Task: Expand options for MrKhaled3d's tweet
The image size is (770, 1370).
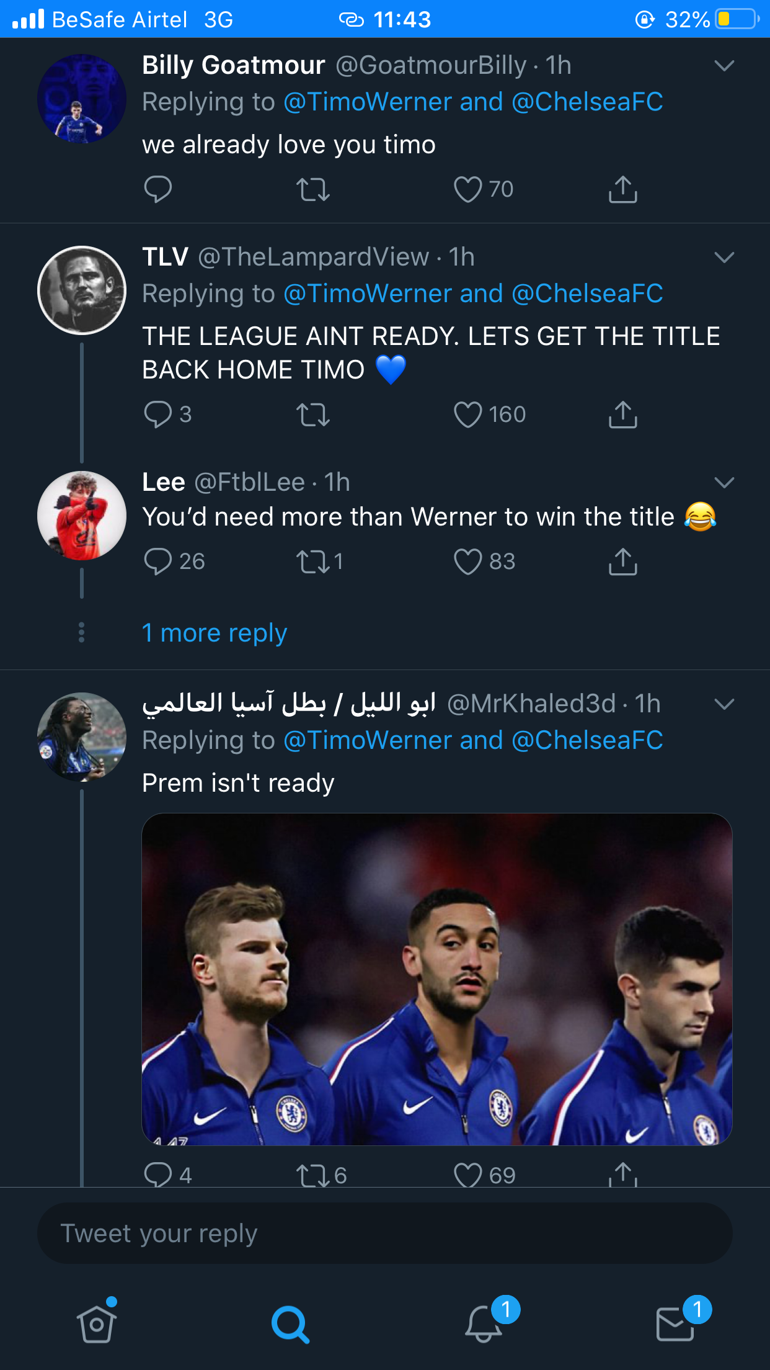Action: click(x=724, y=704)
